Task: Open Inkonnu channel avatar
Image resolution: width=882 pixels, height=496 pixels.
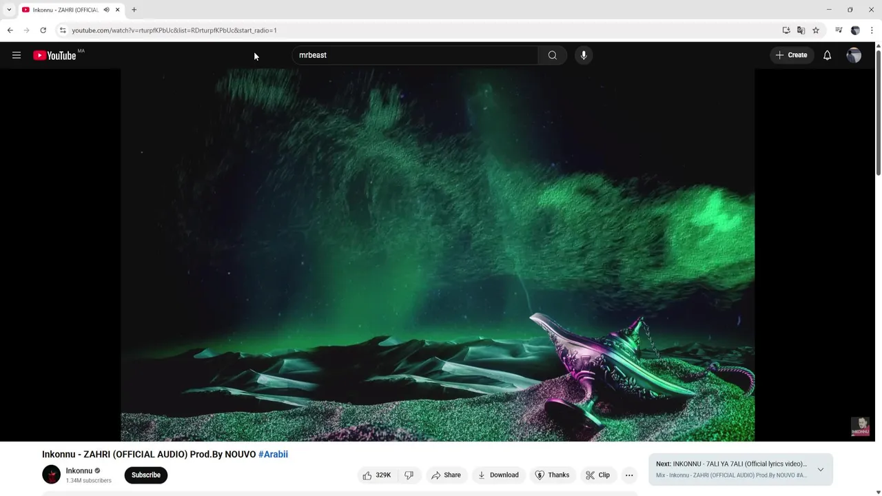Action: click(x=52, y=475)
